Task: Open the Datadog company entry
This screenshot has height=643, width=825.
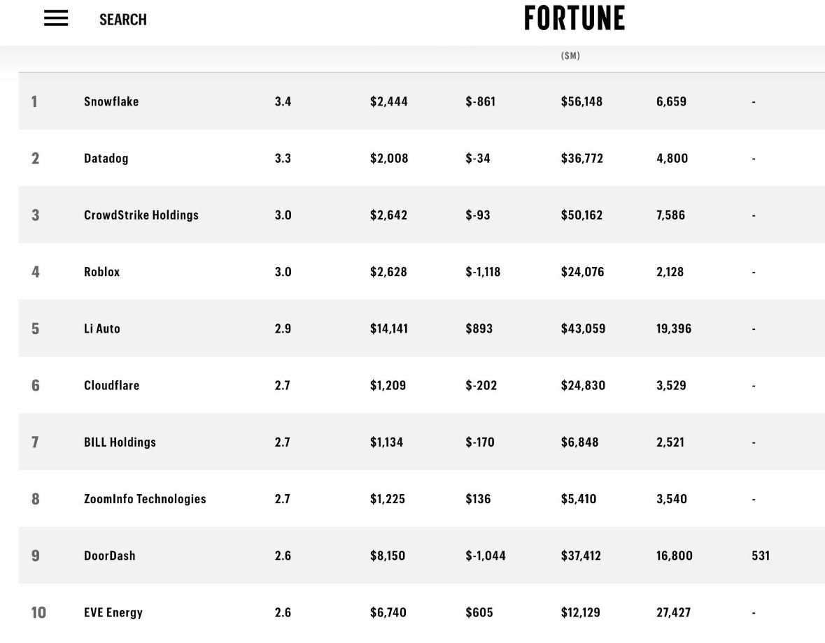Action: coord(106,158)
